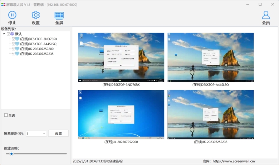Open 设置 gear icon in toolbar
The height and width of the screenshot is (165, 279).
click(x=36, y=15)
